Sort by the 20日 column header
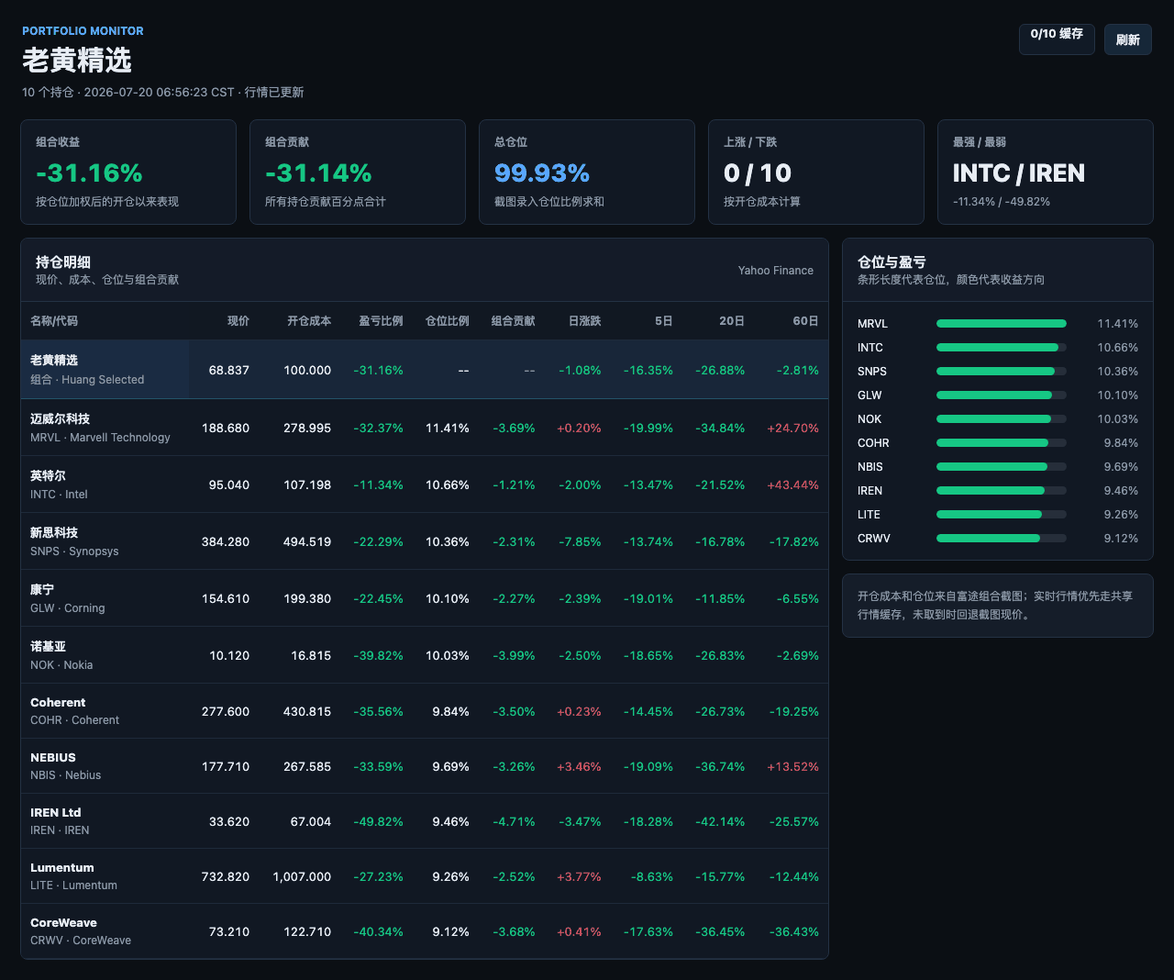This screenshot has width=1174, height=980. [732, 321]
